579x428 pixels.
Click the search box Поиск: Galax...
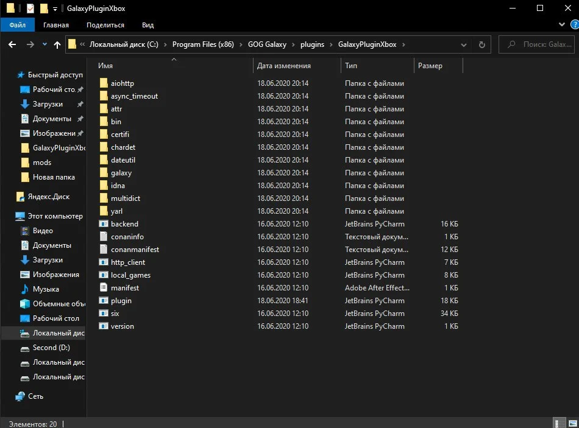point(536,44)
